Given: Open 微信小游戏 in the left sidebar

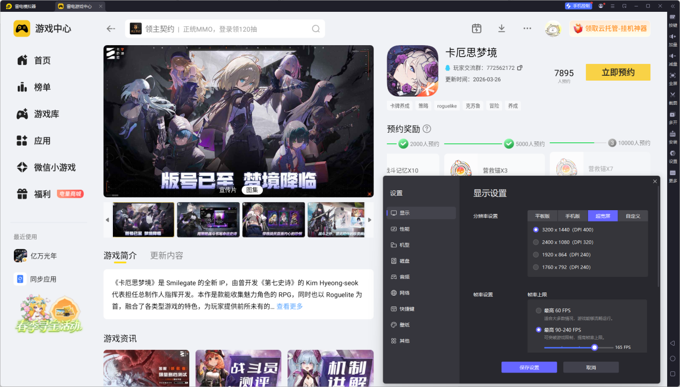Looking at the screenshot, I should [x=46, y=167].
